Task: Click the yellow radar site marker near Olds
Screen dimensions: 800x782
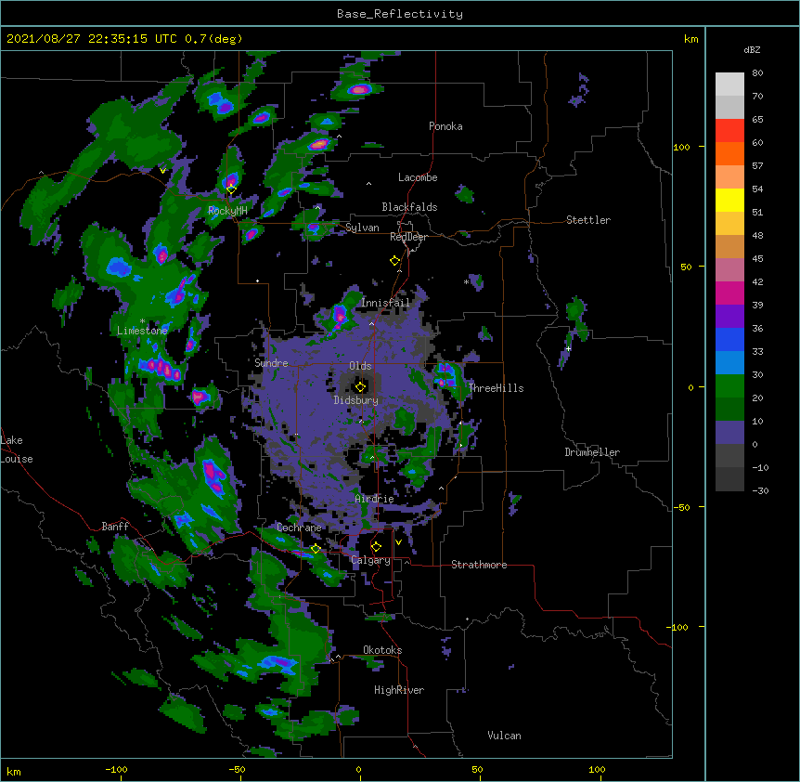Action: [x=360, y=386]
